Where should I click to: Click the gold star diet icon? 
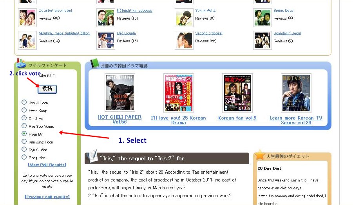[x=260, y=155]
